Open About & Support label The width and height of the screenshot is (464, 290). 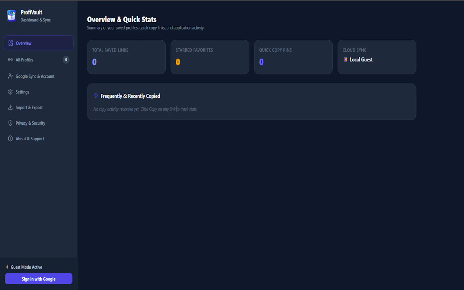[x=30, y=139]
